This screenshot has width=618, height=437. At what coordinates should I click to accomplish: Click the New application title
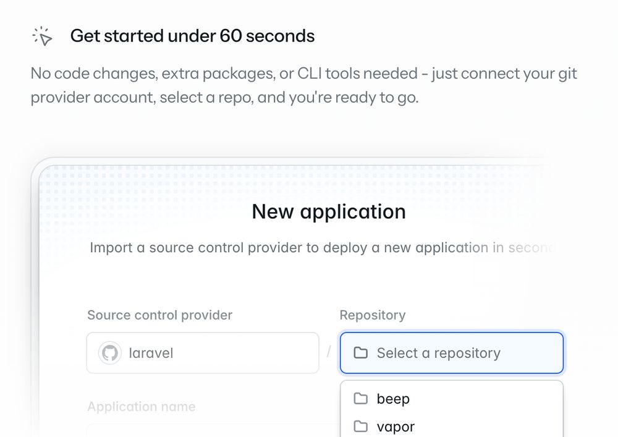click(329, 211)
